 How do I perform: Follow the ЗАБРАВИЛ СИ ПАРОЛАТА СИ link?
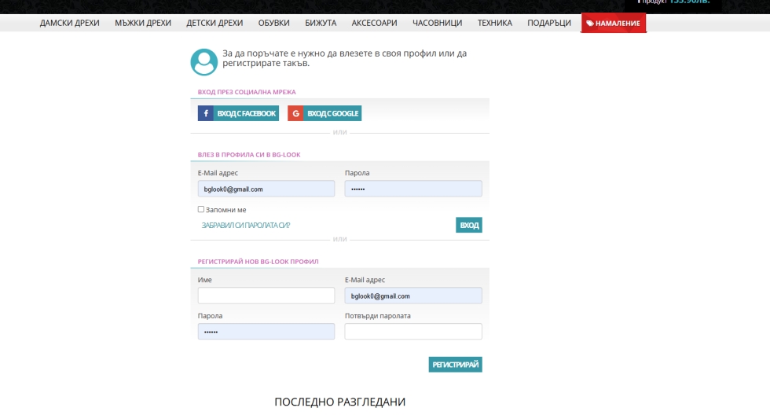[246, 226]
